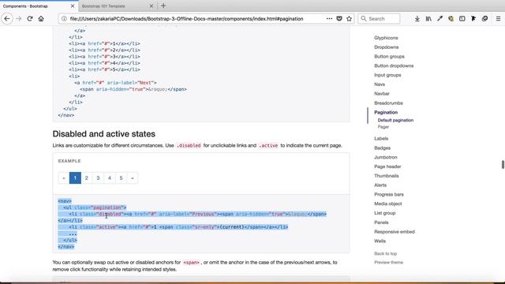Jump to List group section

coord(384,213)
